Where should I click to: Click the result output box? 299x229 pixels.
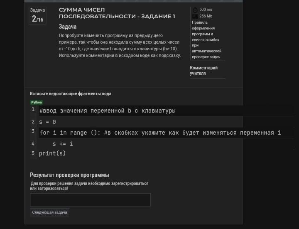[90, 200]
